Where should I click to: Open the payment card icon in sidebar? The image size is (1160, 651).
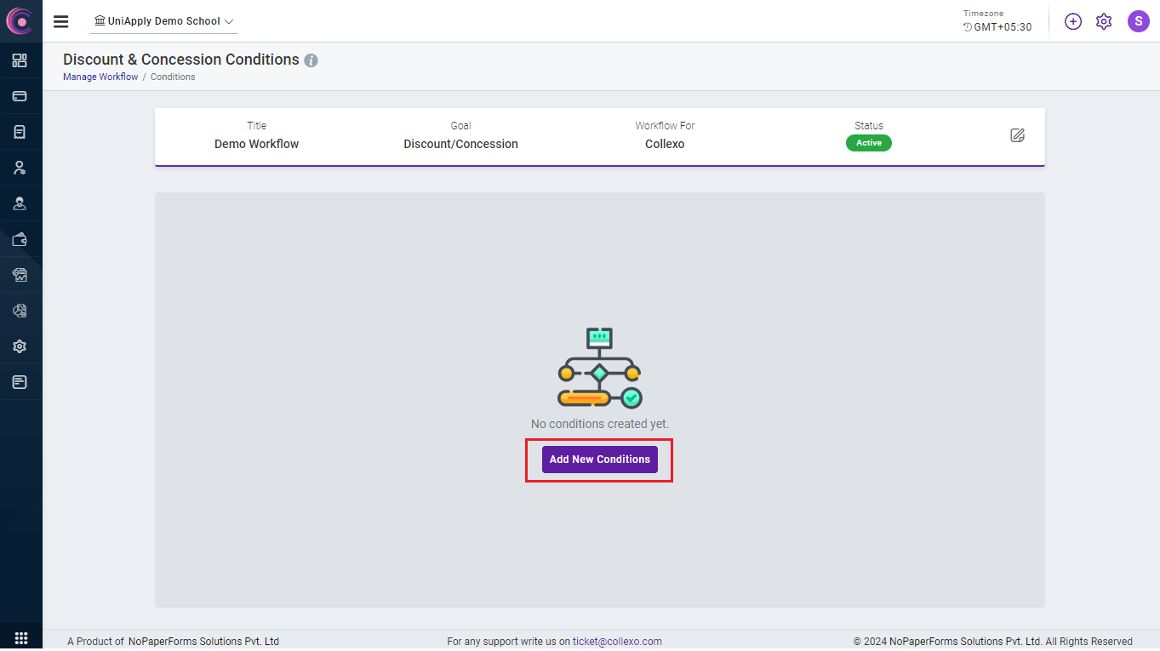tap(20, 96)
